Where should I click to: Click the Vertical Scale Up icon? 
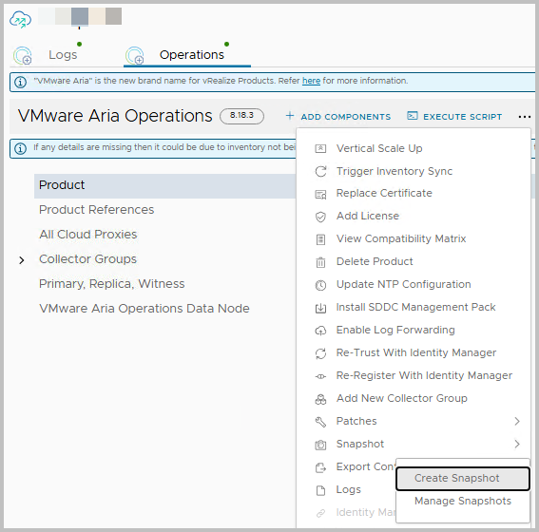tap(320, 148)
